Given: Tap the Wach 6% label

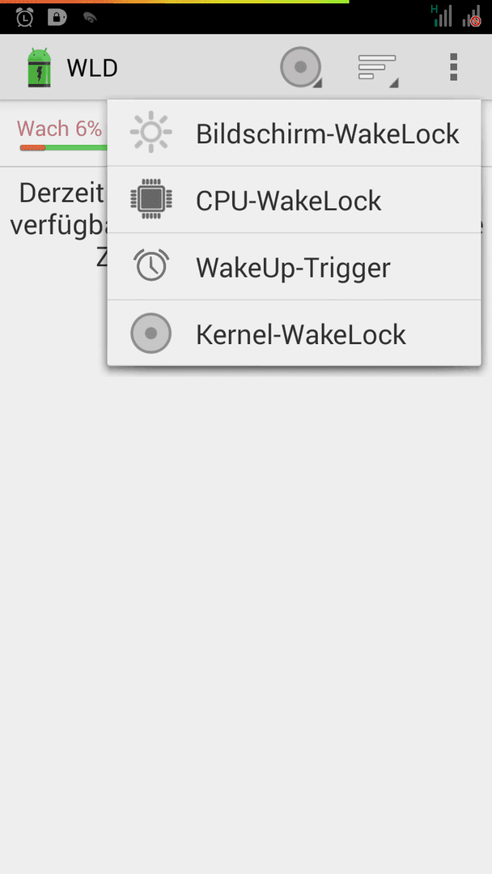Looking at the screenshot, I should (x=59, y=129).
